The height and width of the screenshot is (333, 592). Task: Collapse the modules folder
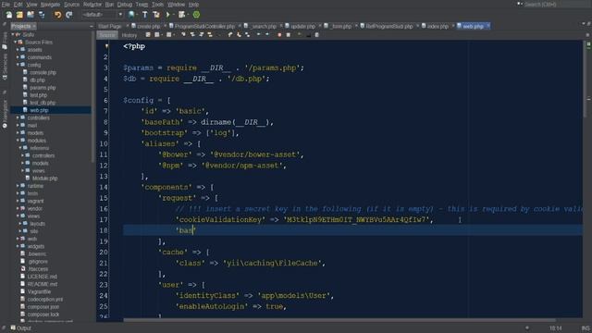tap(18, 141)
